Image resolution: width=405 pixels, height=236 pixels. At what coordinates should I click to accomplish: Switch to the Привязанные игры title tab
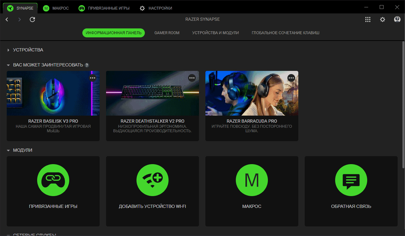[x=104, y=8]
